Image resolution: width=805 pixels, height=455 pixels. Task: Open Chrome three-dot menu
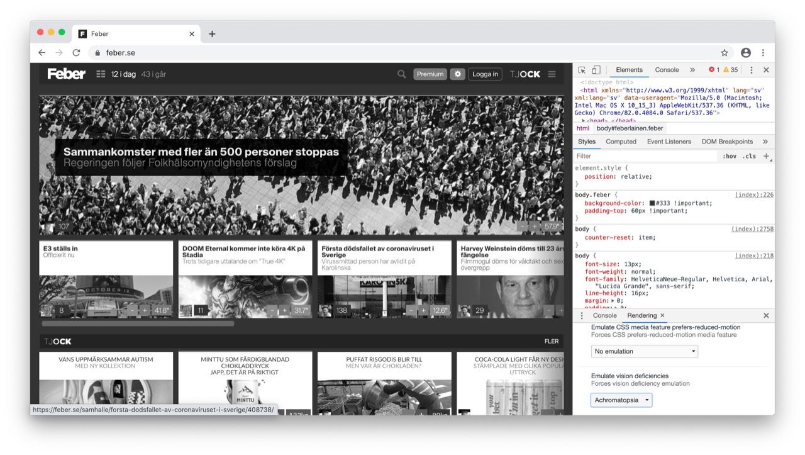(x=763, y=53)
